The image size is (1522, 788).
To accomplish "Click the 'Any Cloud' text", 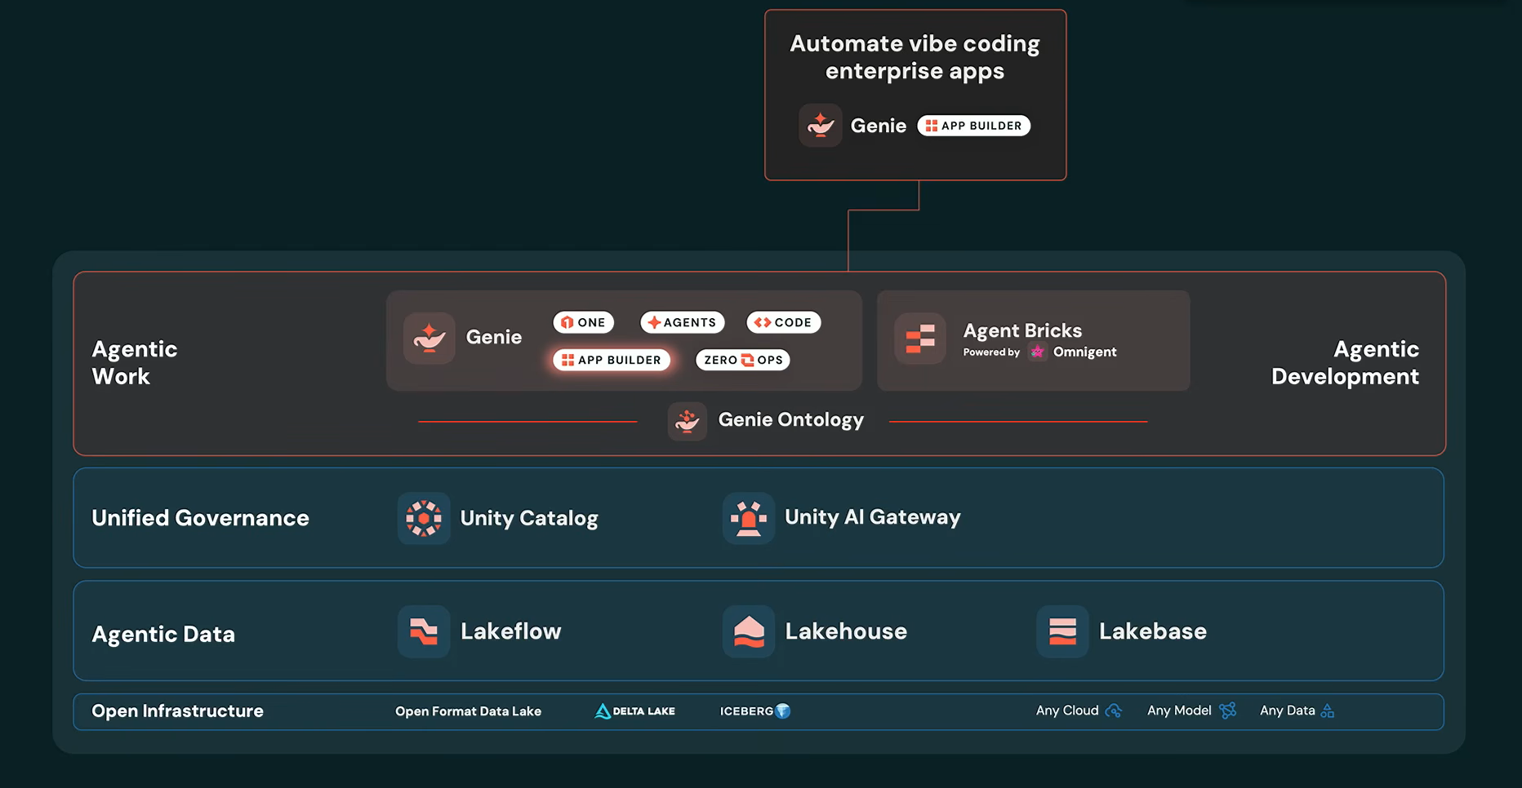I will pyautogui.click(x=1067, y=711).
